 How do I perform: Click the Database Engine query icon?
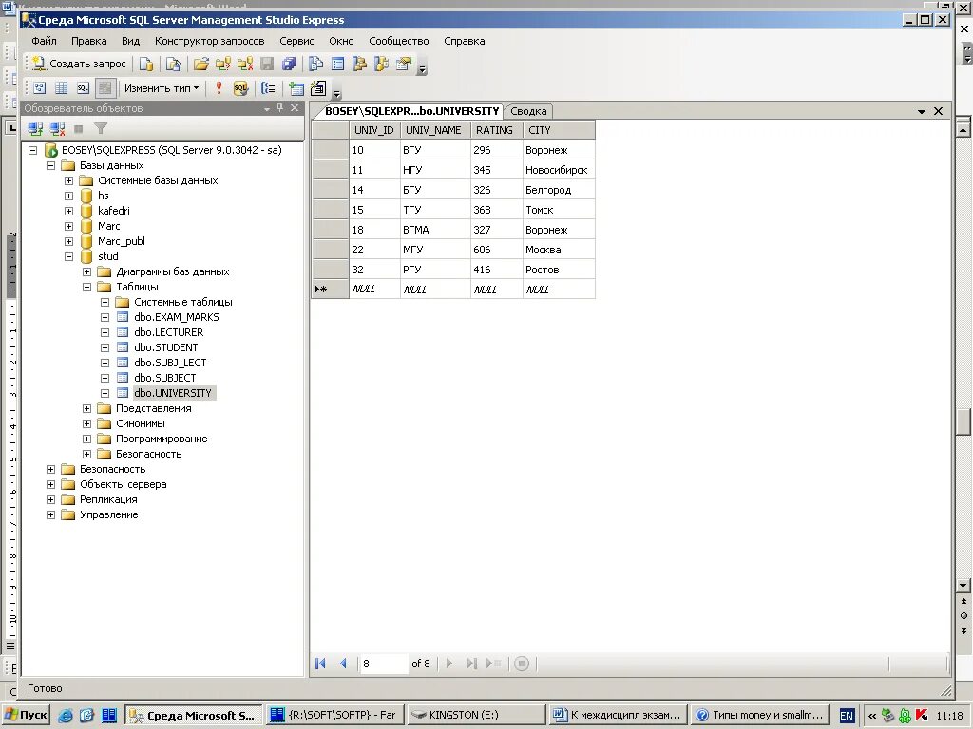click(x=146, y=64)
